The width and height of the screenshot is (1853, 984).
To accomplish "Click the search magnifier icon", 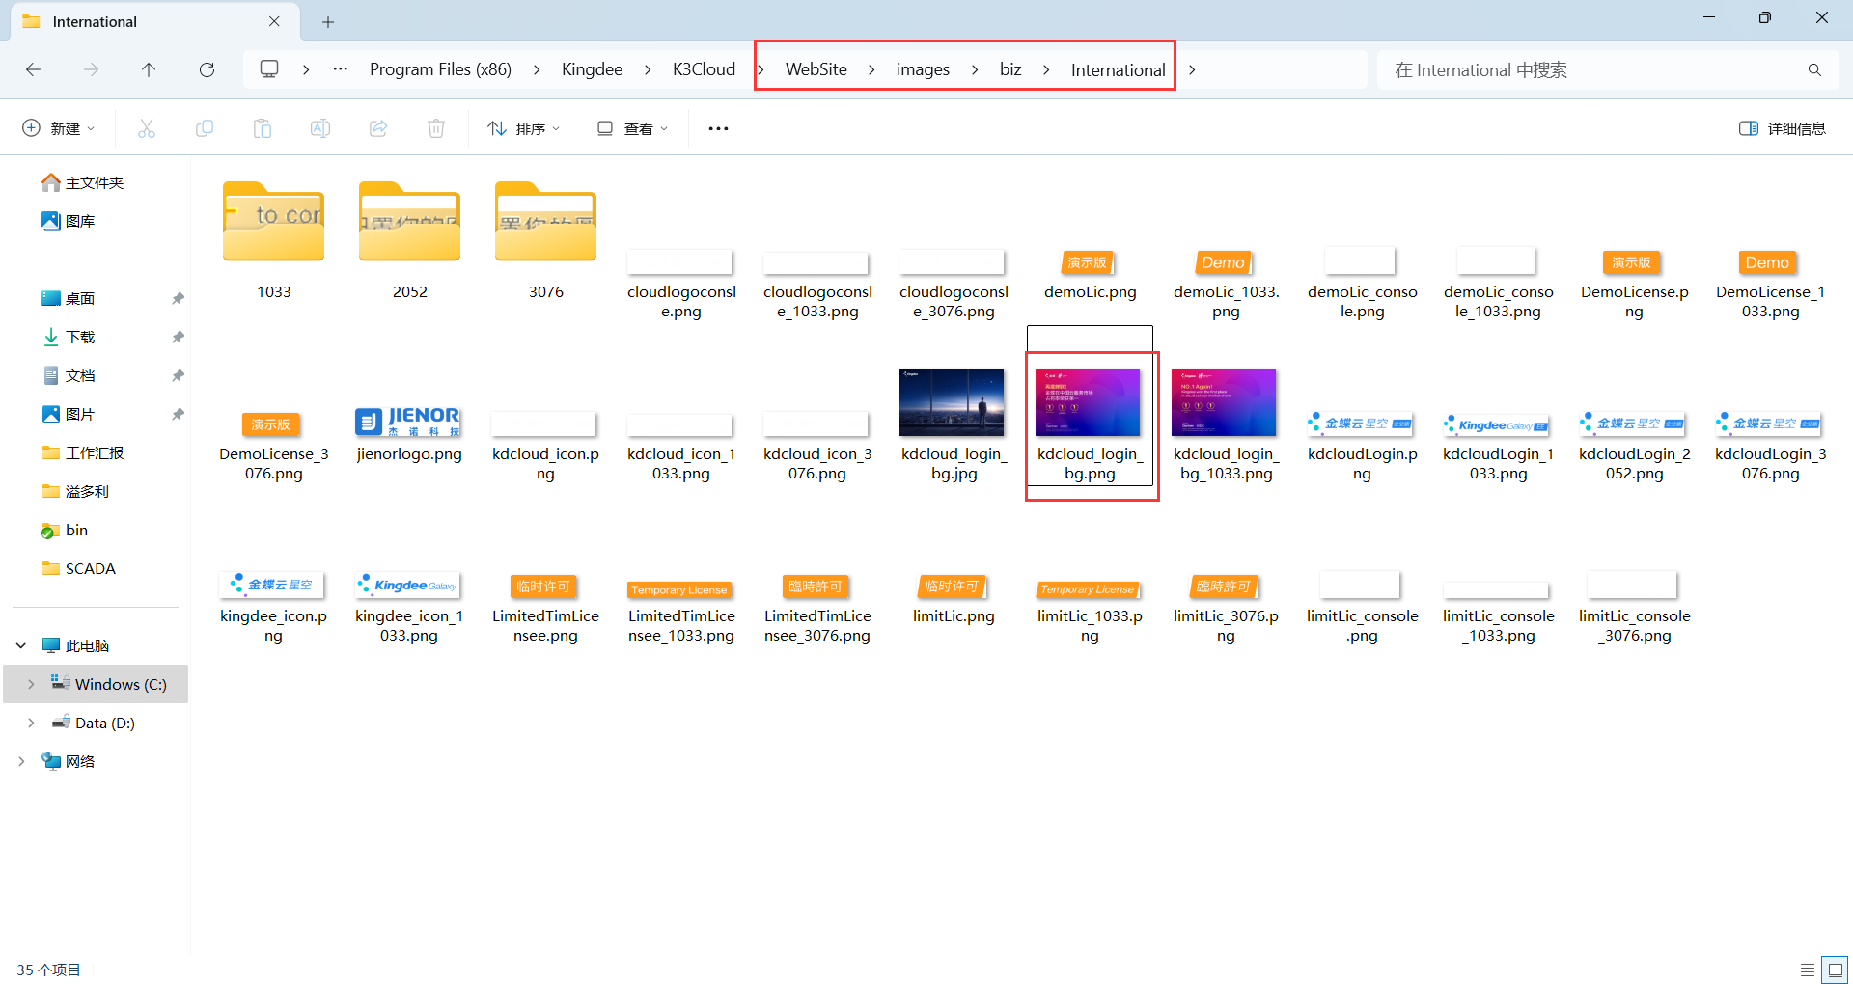I will 1814,69.
